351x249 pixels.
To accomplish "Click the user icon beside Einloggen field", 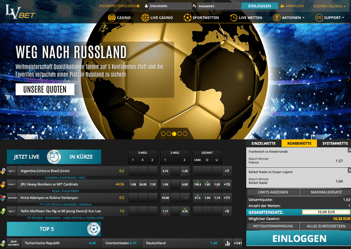I will point(146,6).
